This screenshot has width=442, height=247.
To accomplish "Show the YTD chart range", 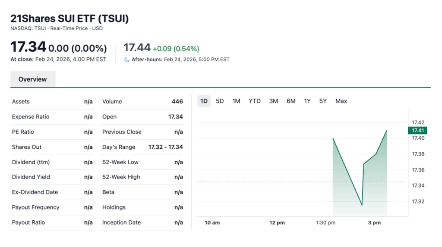I will coord(255,101).
